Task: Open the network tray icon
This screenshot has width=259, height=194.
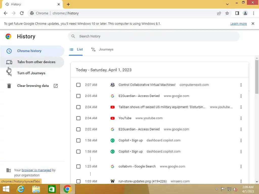Action: (x=229, y=189)
